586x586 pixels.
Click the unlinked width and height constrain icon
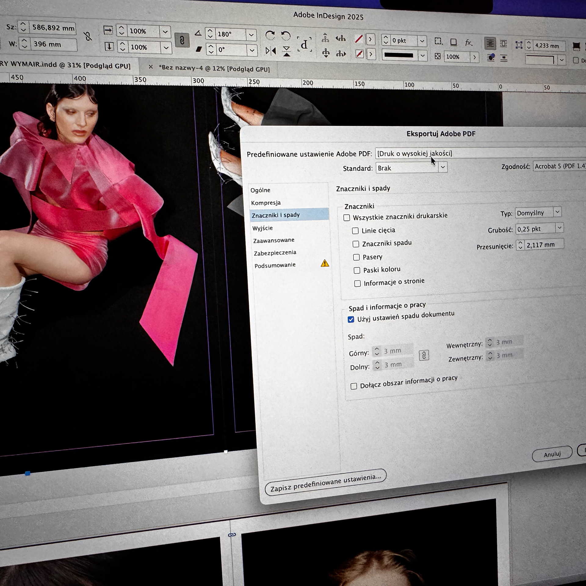88,37
